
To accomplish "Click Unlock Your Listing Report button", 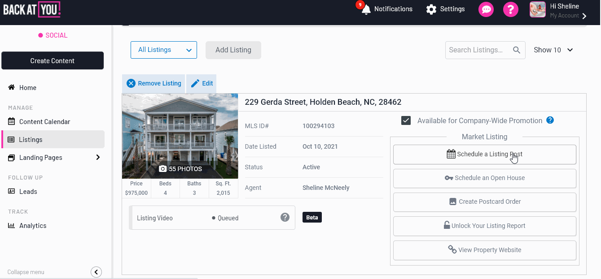I will point(485,226).
